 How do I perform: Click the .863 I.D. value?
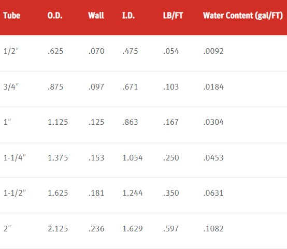(130, 122)
